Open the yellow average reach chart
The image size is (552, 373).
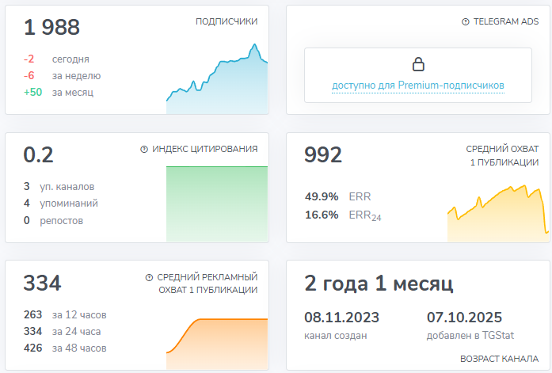point(497,215)
